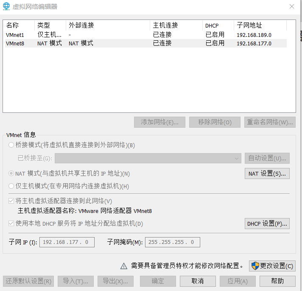This screenshot has height=291, width=302.
Task: Open DHCP 设置(P) dialog
Action: (267, 224)
